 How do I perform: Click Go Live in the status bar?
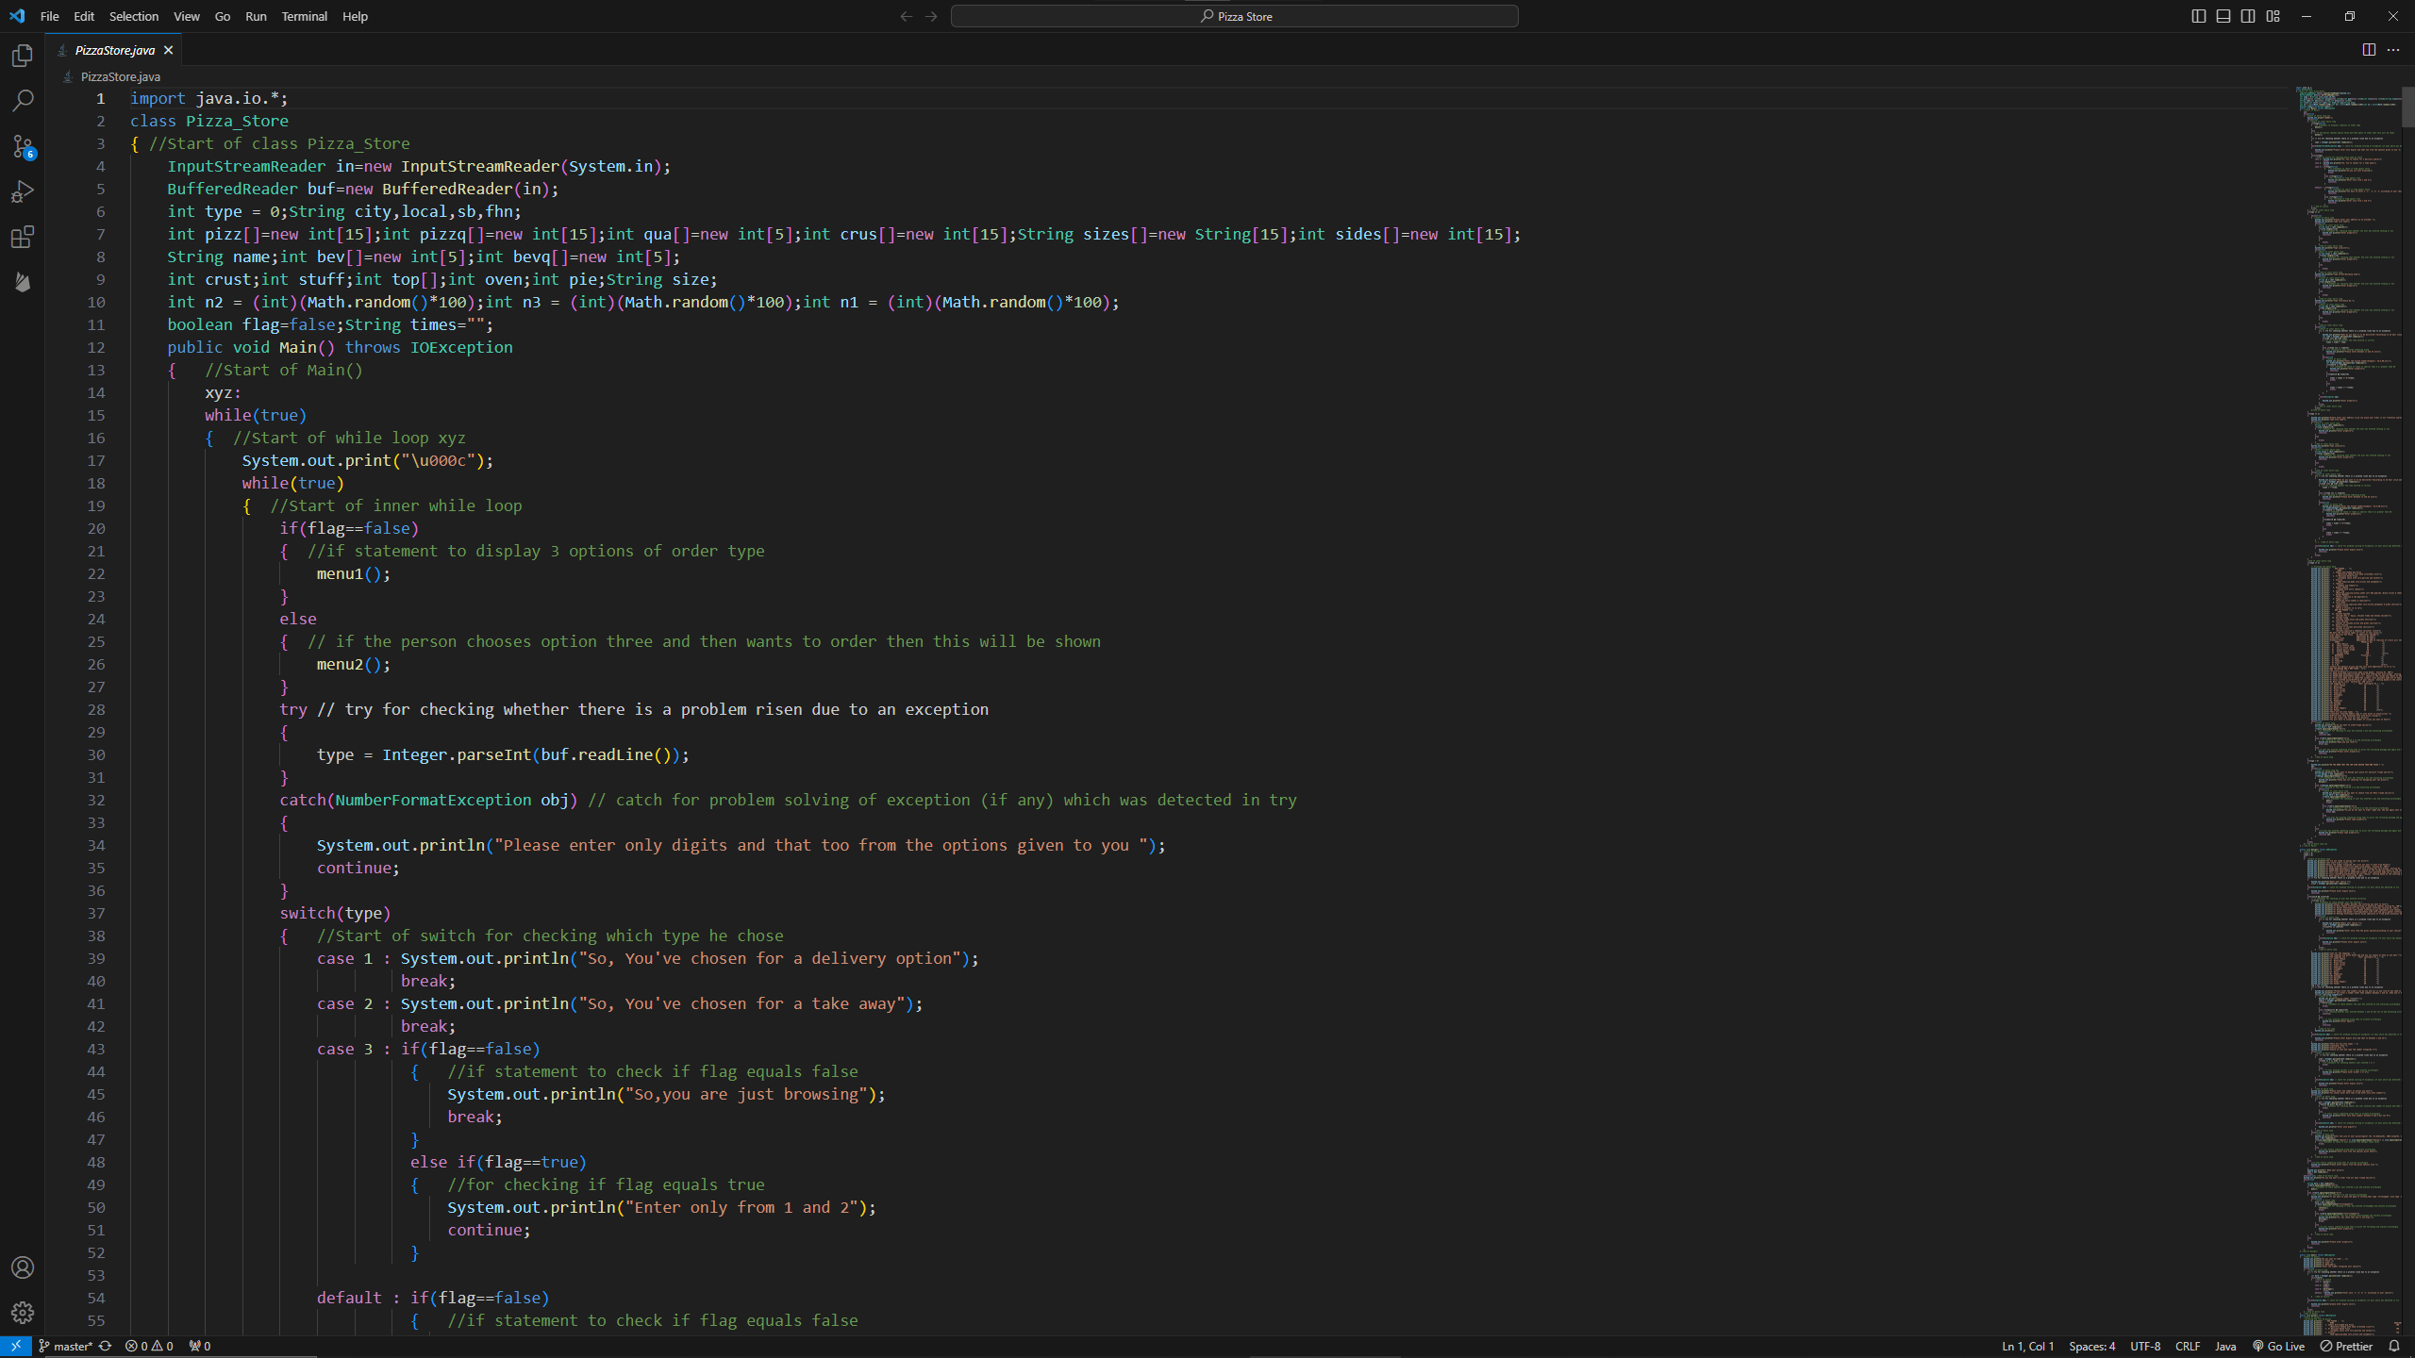click(2278, 1346)
